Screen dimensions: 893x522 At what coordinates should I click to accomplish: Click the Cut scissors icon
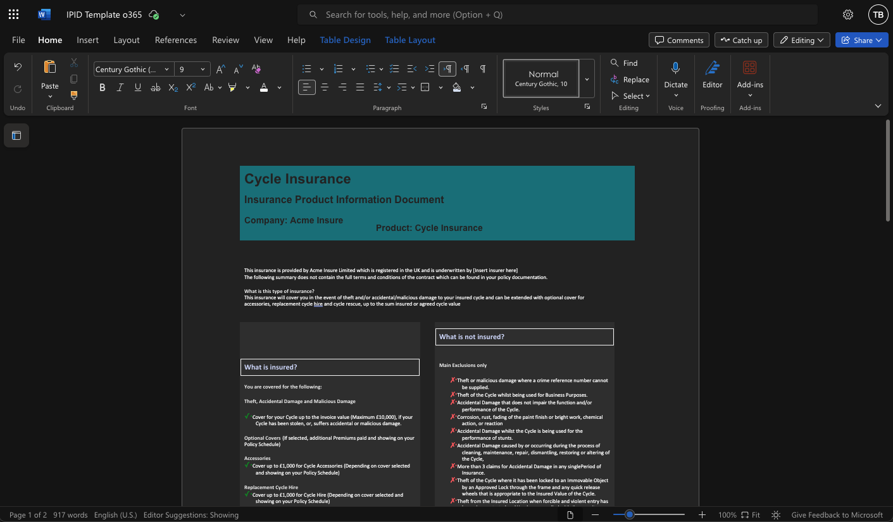74,62
